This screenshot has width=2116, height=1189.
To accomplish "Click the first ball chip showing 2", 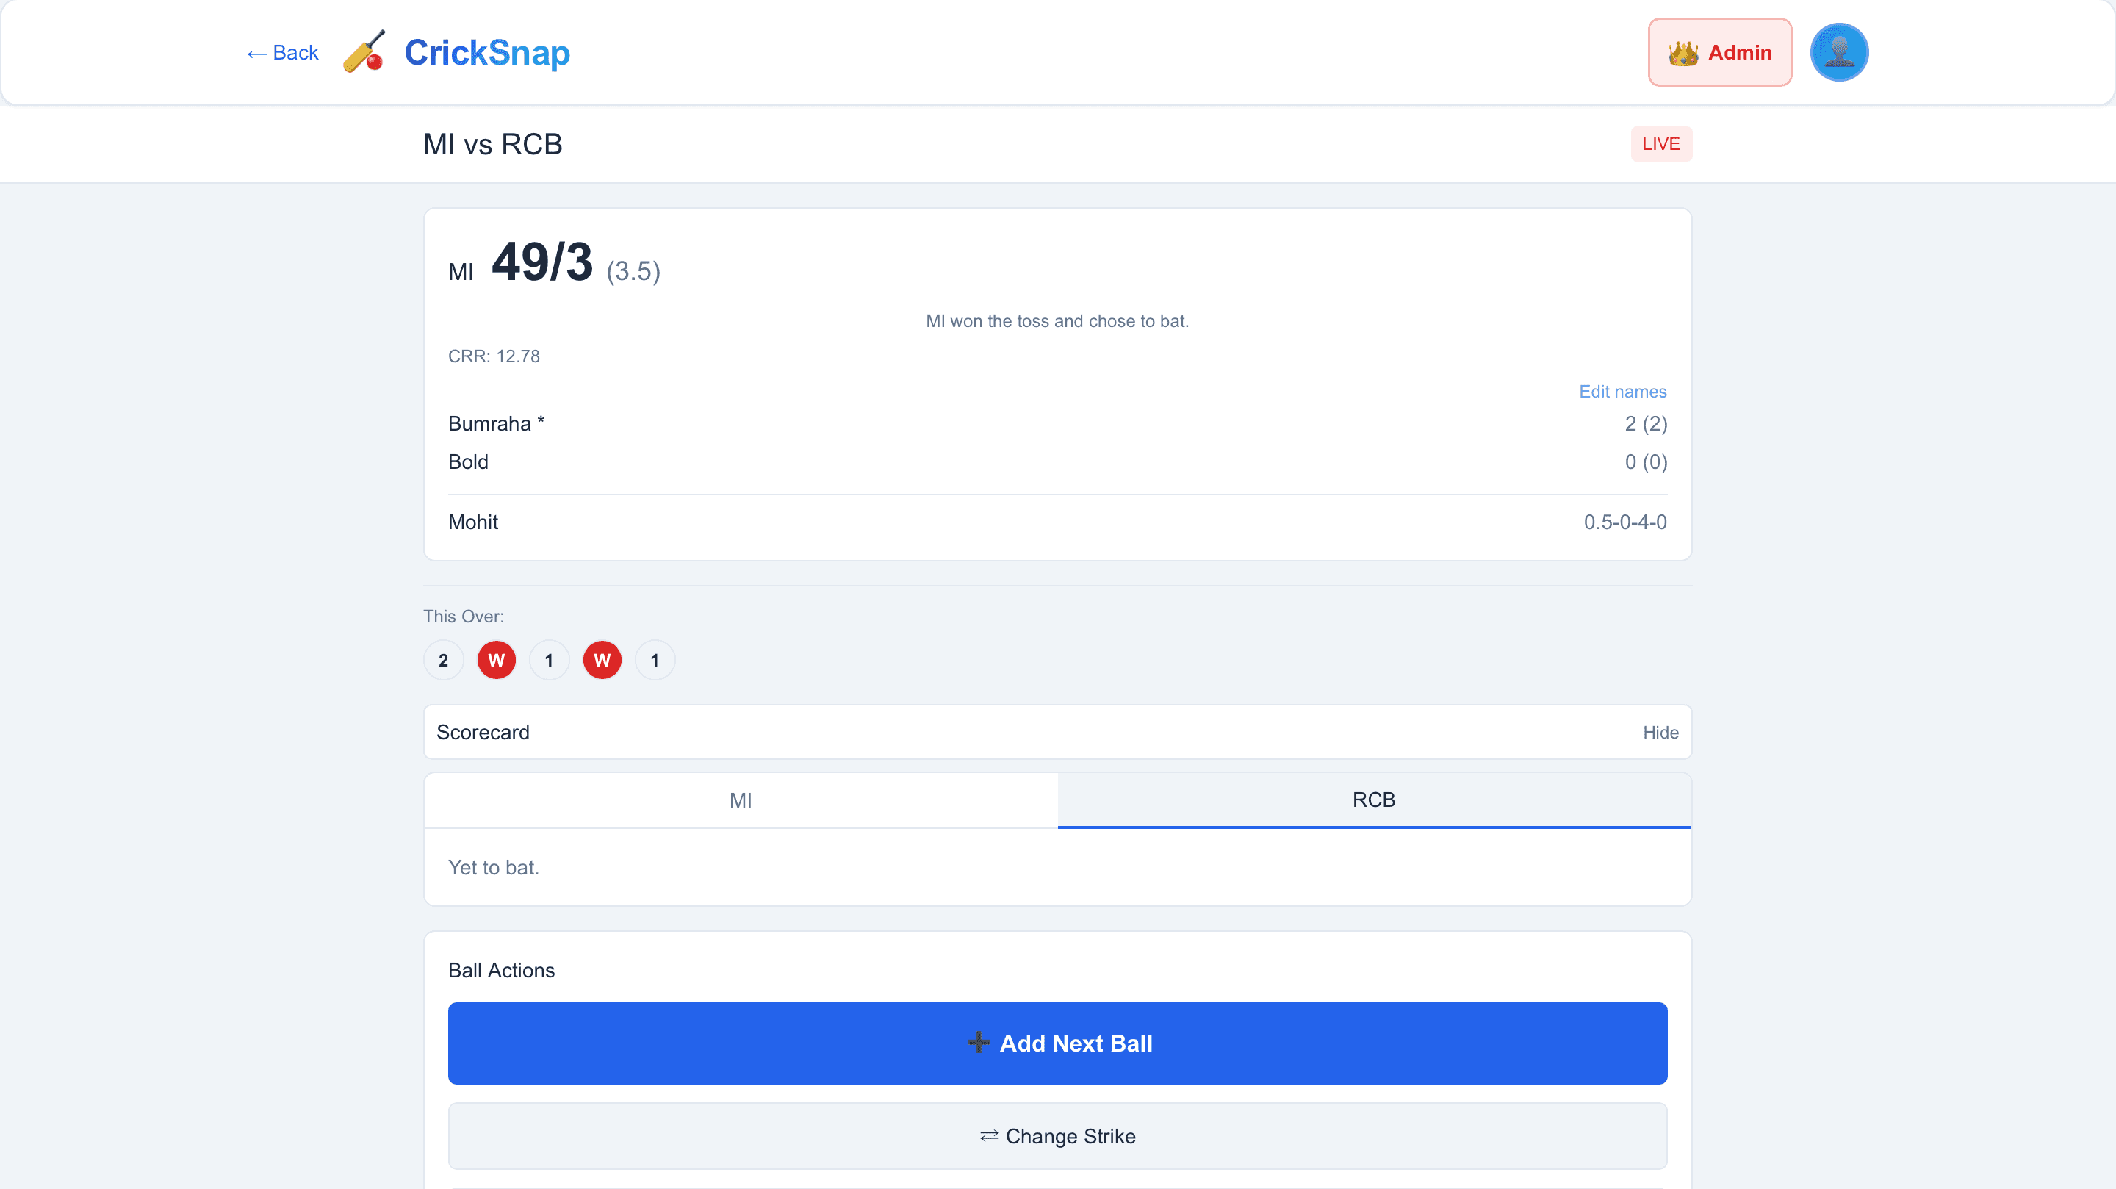I will point(444,660).
